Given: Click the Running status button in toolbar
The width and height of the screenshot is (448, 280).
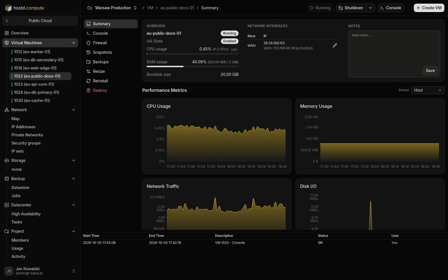Looking at the screenshot, I should point(320,8).
